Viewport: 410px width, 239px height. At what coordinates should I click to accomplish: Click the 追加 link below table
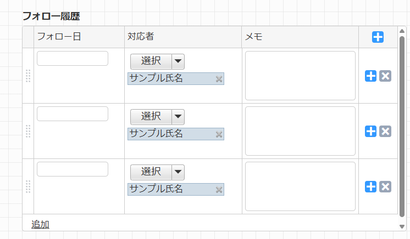(x=40, y=224)
